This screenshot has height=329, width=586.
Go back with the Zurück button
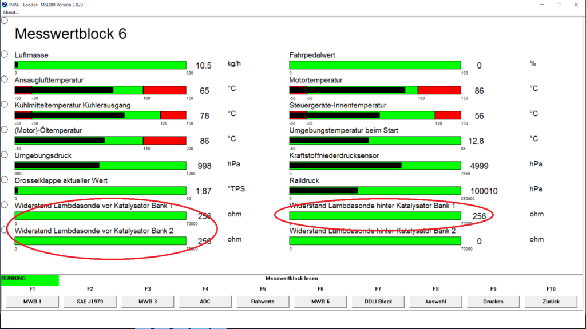tap(551, 302)
